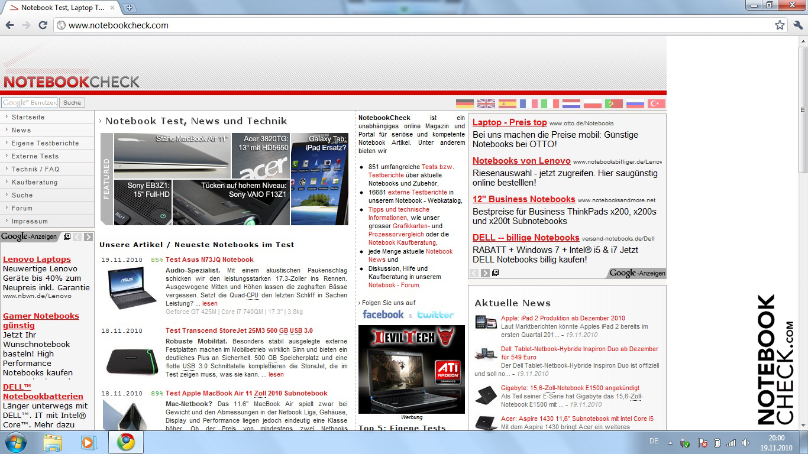This screenshot has width=808, height=454.
Task: Click next arrow in right Google ads
Action: click(485, 273)
